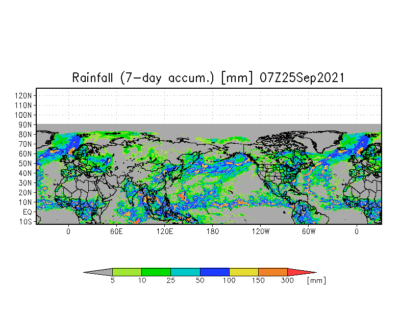Click the 120E longitude axis label
This screenshot has width=400, height=312.
[164, 231]
